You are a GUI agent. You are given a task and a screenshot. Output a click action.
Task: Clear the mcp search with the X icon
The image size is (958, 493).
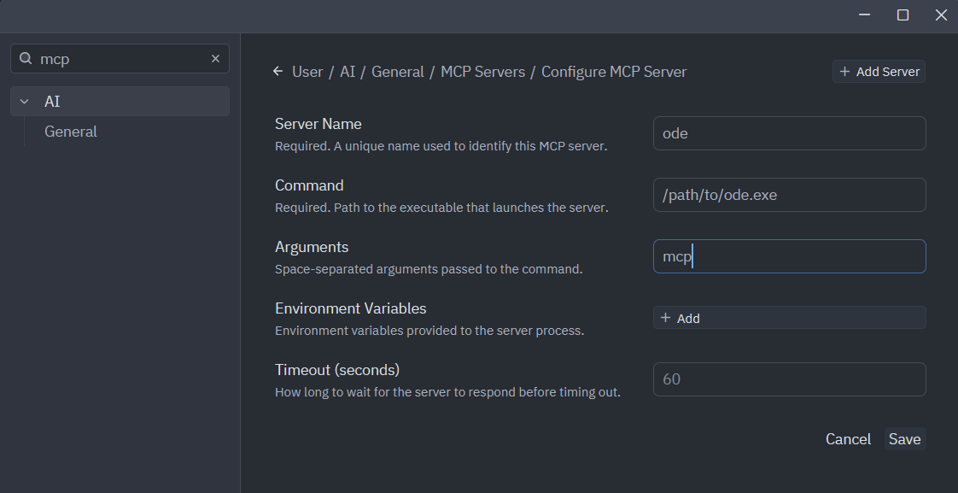tap(215, 59)
